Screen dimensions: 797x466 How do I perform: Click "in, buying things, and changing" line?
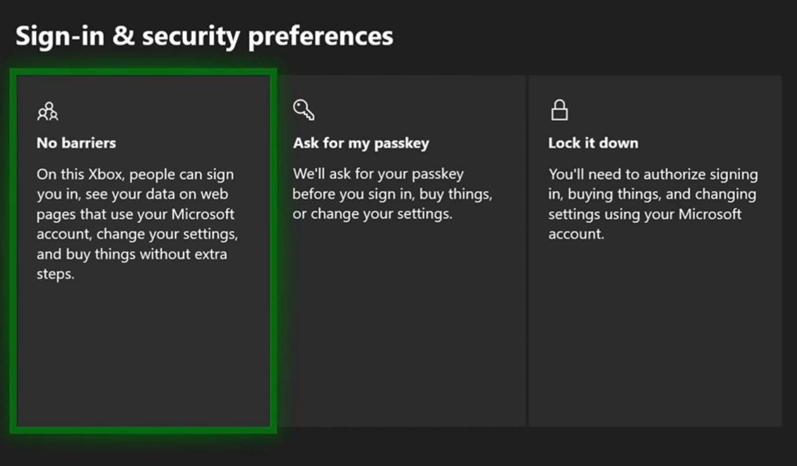click(652, 194)
